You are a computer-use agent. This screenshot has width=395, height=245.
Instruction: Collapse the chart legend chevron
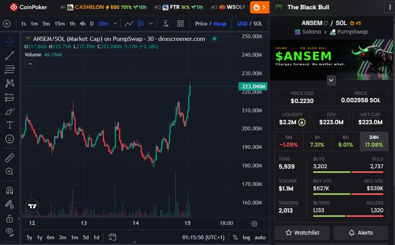click(x=30, y=64)
